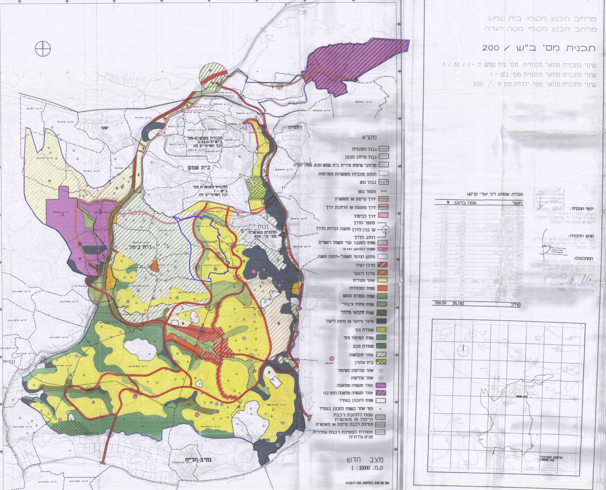Click the cross-hatched legend swatch for שמורת טבע

(382, 346)
